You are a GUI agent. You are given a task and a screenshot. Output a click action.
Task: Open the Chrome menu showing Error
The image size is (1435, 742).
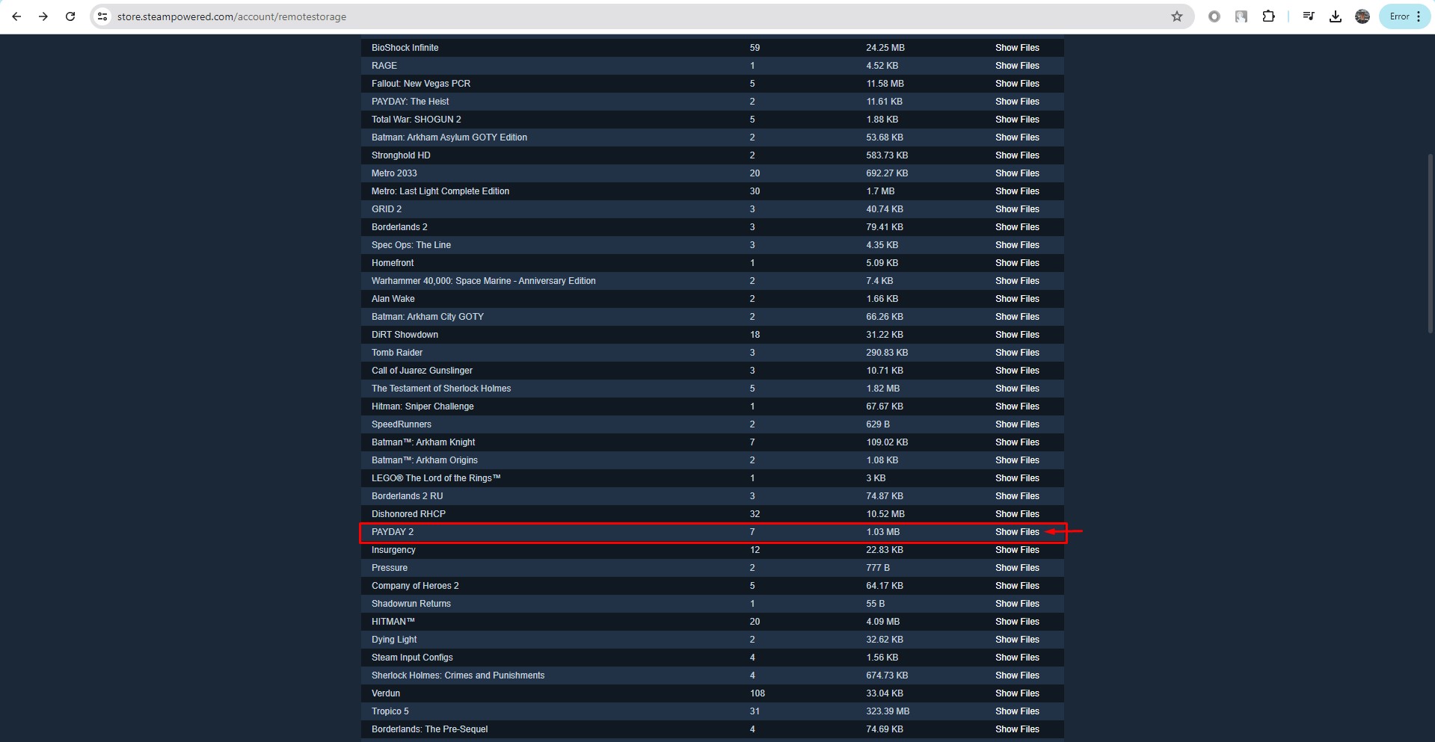[x=1405, y=16]
